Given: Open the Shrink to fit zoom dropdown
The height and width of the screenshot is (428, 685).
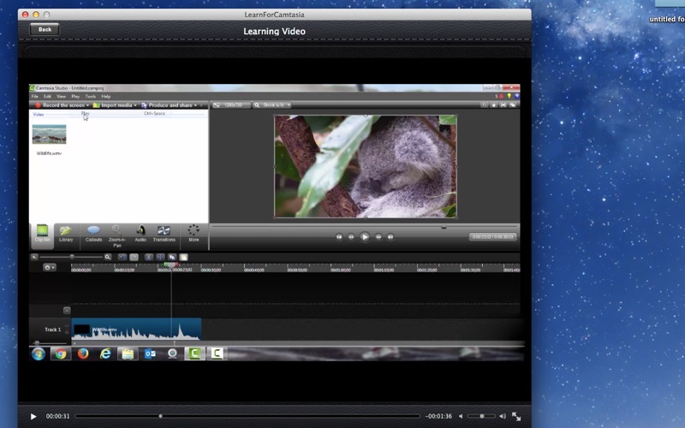Looking at the screenshot, I should (x=272, y=105).
